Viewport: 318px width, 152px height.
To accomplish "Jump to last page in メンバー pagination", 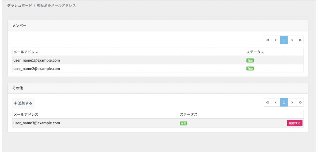I will [300, 40].
